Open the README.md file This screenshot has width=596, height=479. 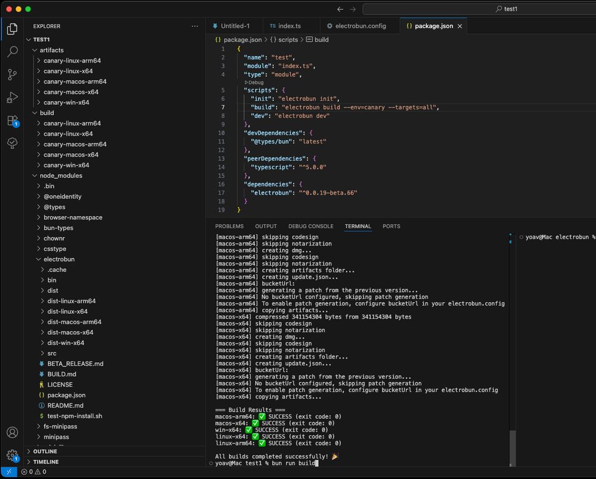coord(114,405)
